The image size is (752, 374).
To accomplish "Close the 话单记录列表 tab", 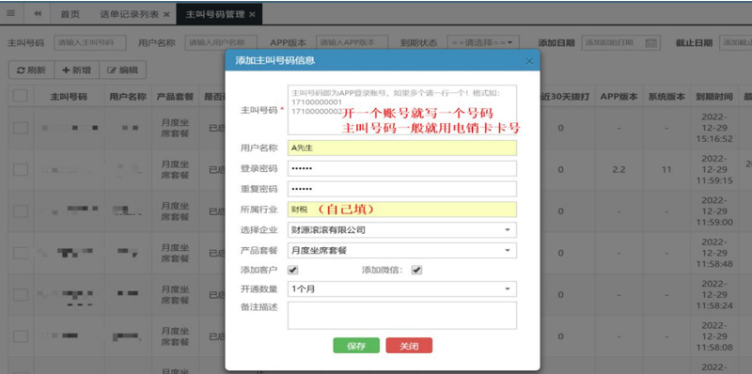I will point(166,14).
